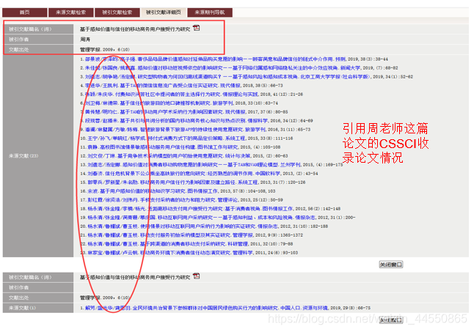Open the 来源期刊导航 tab
Screen dimensions: 474x332
[210, 12]
